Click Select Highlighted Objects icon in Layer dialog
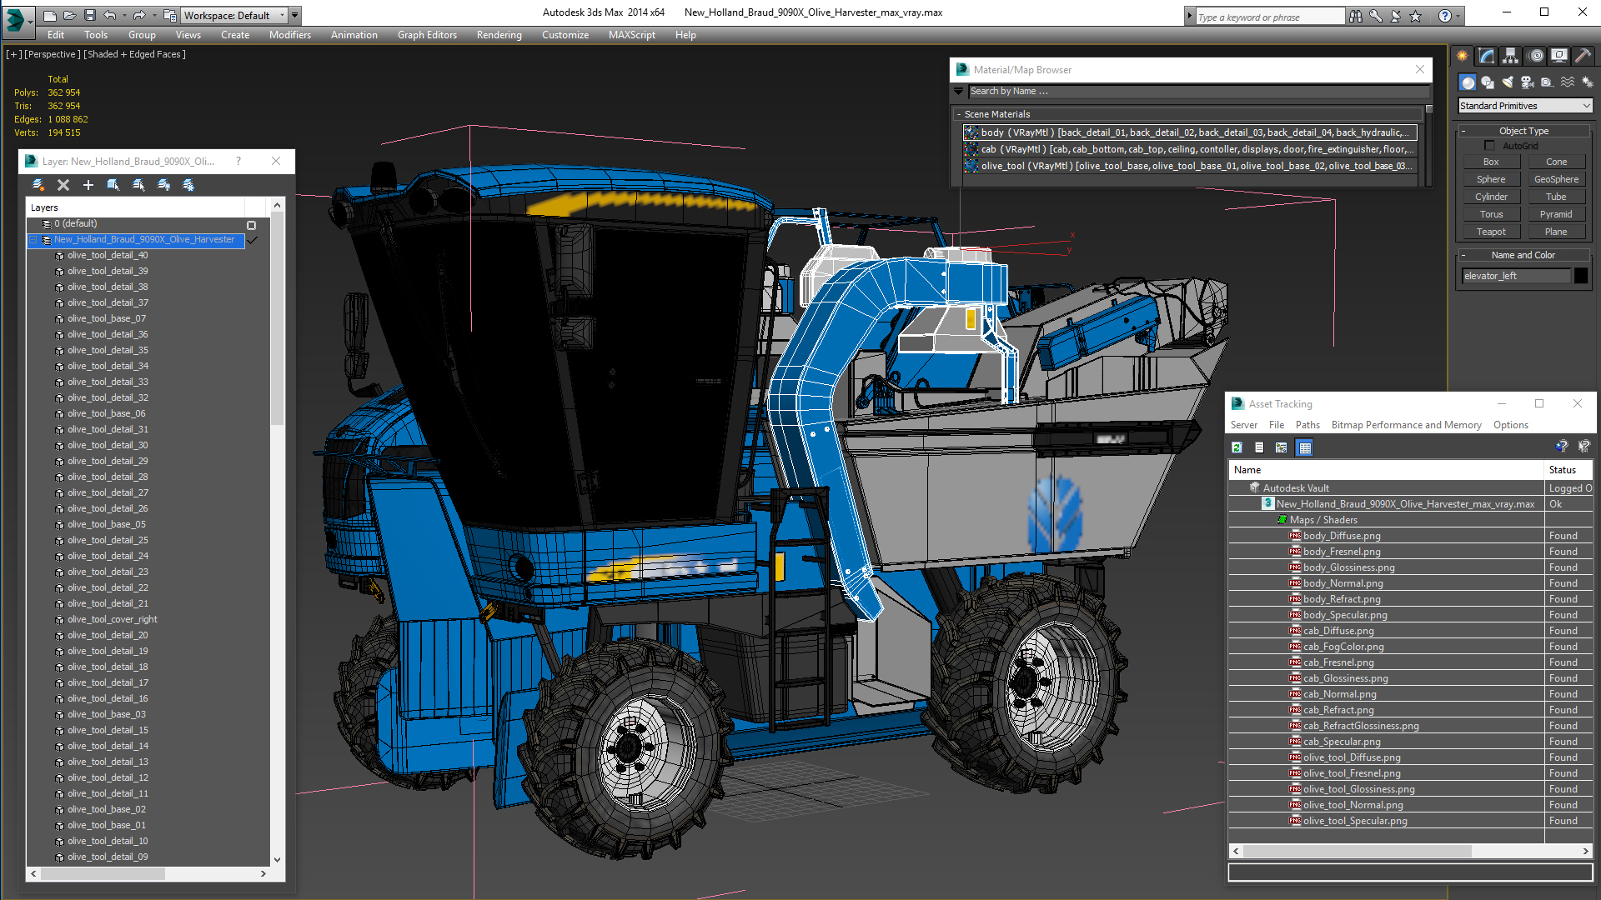 pos(113,185)
